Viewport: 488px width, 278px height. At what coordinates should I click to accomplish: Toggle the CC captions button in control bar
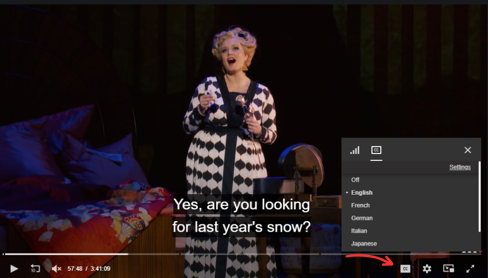tap(405, 269)
